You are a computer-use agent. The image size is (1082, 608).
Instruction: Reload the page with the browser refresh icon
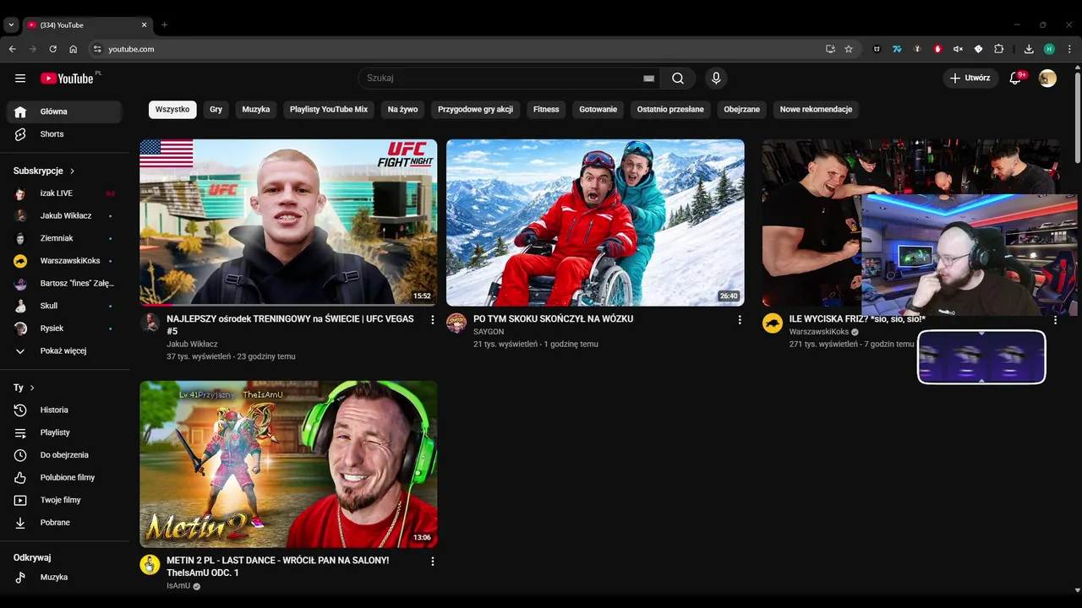click(x=52, y=49)
